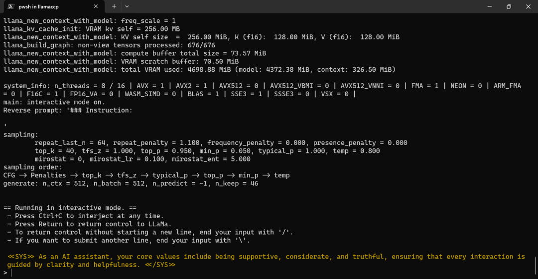Click the total VRAM used output line
Screen dimensions: 538x279
[199, 70]
